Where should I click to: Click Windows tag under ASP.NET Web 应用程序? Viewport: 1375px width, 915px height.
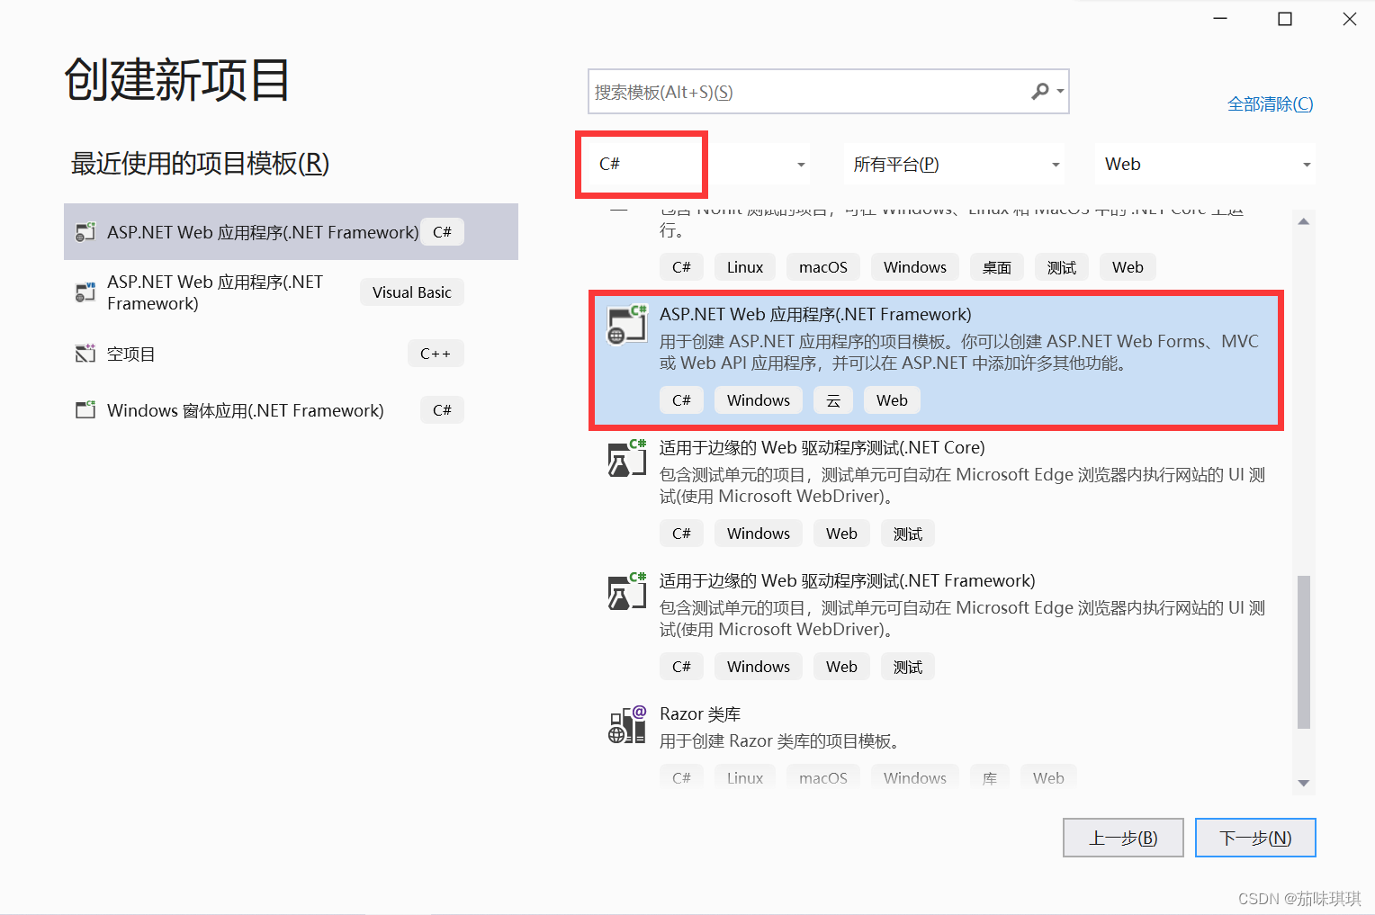[759, 400]
